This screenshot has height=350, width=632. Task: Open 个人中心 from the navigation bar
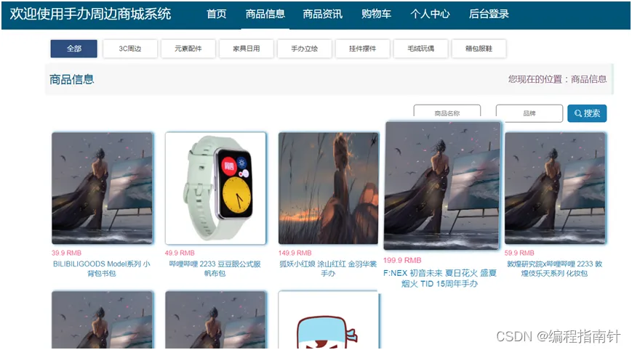coord(430,14)
